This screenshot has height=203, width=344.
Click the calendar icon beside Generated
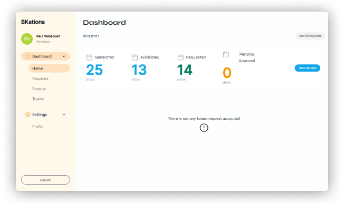[89, 57]
